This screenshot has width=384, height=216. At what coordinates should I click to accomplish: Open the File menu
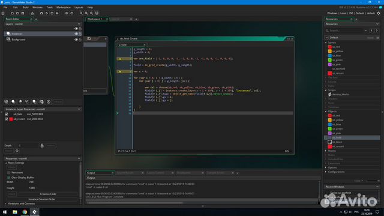point(5,7)
